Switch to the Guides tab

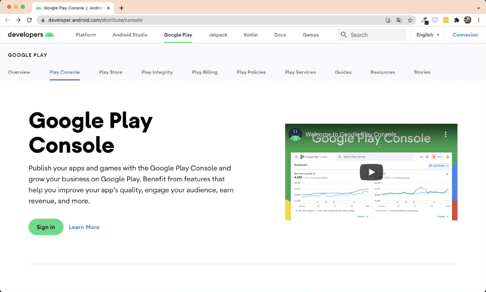(x=343, y=72)
